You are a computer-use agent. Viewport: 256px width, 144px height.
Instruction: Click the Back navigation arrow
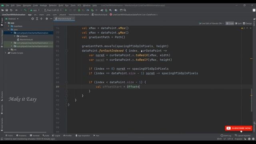16,10
